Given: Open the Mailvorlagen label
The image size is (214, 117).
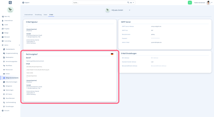Looking at the screenshot, I should [x=10, y=90].
